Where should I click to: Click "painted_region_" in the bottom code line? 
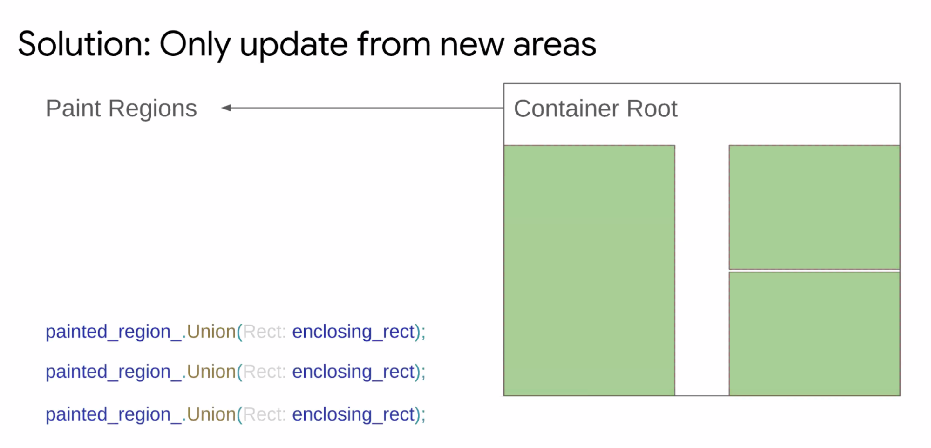(x=114, y=414)
